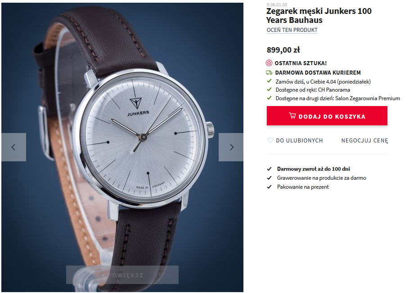Screen dimensions: 409x293
Task: Click Grawerowanie na produkcie za darmo text
Action: click(x=321, y=178)
